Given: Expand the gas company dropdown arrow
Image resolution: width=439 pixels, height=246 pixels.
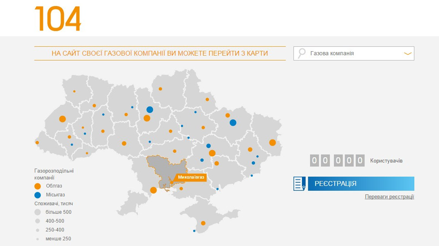Looking at the screenshot, I should pyautogui.click(x=407, y=53).
